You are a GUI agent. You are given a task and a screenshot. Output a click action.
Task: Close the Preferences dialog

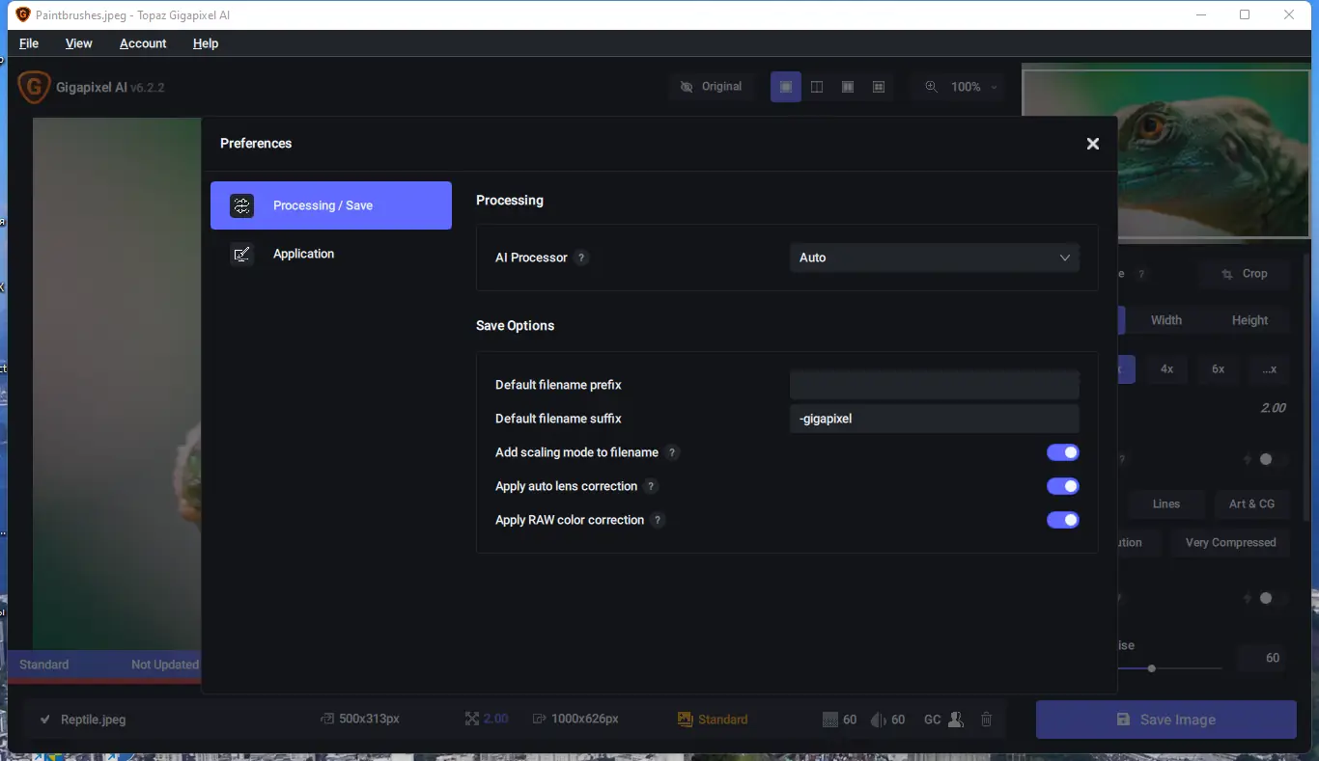click(x=1093, y=144)
